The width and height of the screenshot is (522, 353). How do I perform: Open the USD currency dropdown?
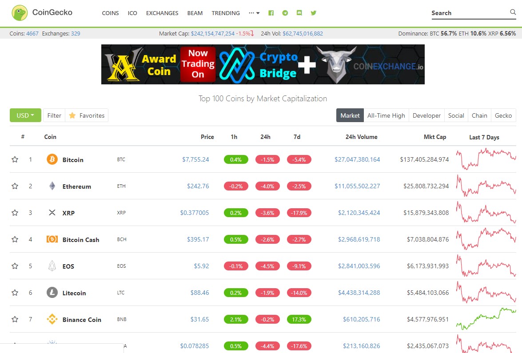click(x=25, y=115)
